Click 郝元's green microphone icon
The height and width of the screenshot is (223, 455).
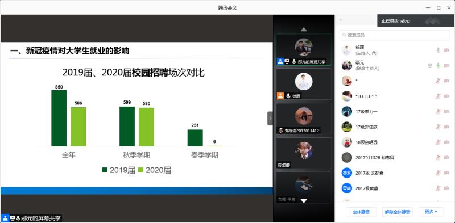438,65
